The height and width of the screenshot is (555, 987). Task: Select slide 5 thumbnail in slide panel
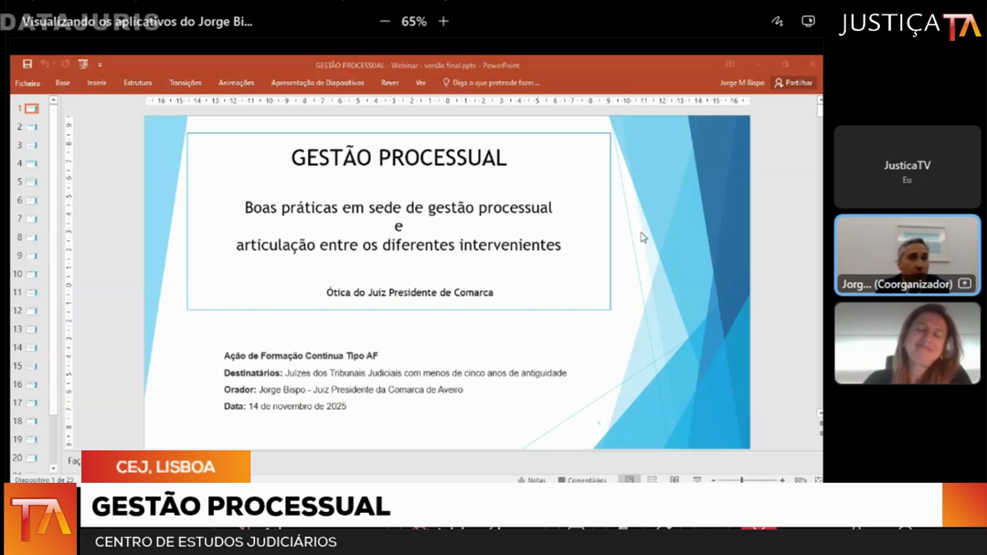tap(32, 183)
